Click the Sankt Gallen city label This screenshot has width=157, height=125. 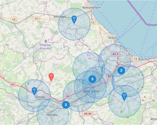pos(91,91)
